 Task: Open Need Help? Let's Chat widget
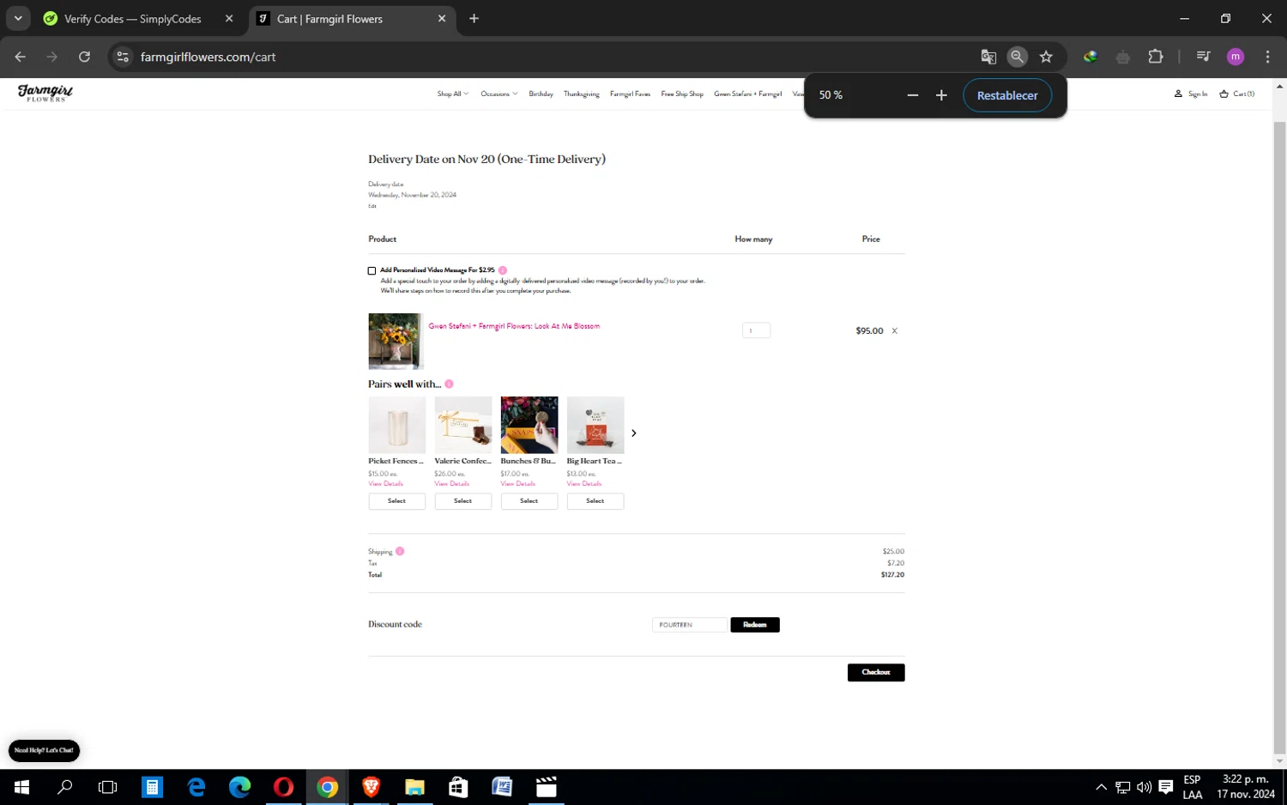pyautogui.click(x=44, y=750)
